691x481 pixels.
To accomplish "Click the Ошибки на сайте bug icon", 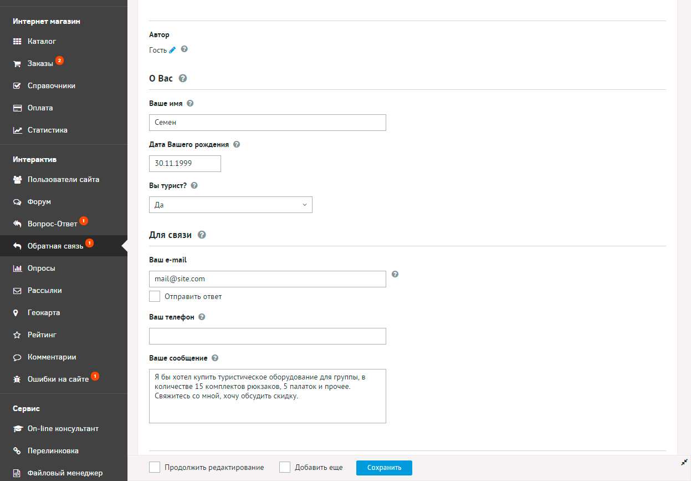I will [x=17, y=379].
